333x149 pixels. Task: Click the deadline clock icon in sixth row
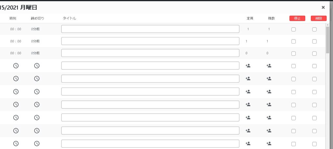(37, 91)
